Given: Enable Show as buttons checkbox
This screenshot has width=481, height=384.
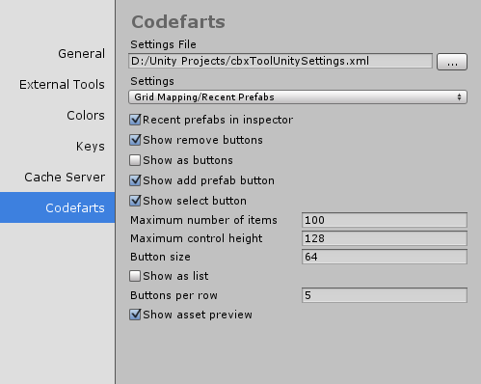Looking at the screenshot, I should click(135, 160).
